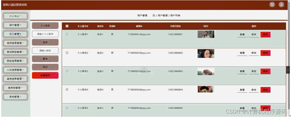This screenshot has width=291, height=117.
Task: Select phone number 13823888884 cell
Action: point(175,90)
